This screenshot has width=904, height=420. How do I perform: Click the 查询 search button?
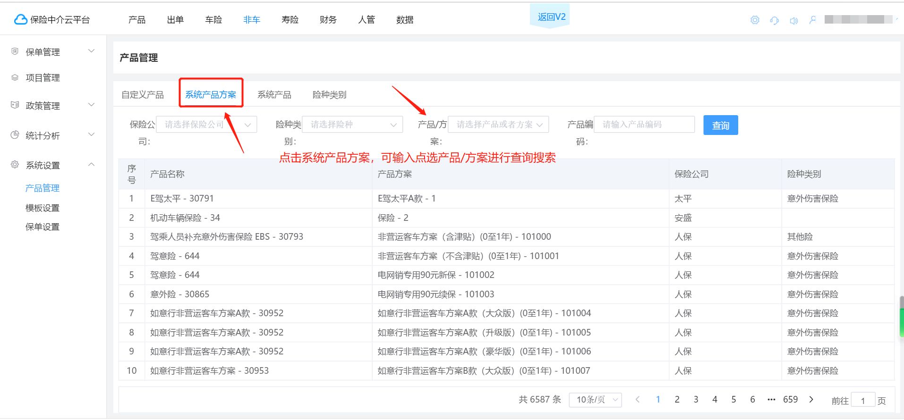pyautogui.click(x=721, y=125)
